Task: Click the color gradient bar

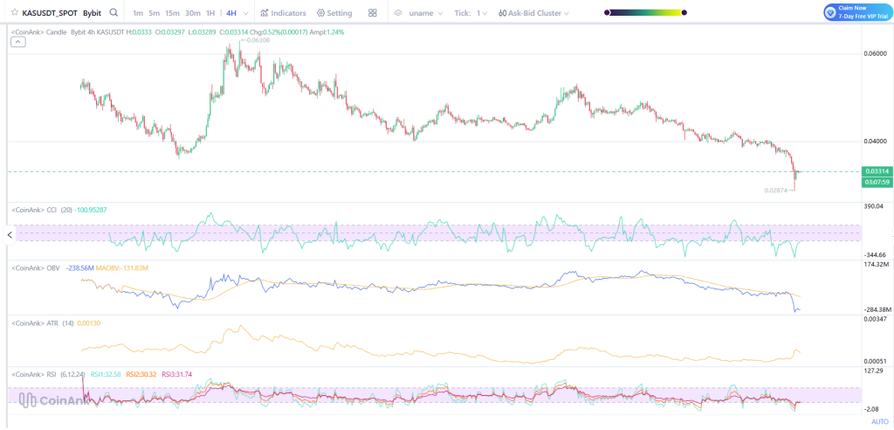Action: 645,12
